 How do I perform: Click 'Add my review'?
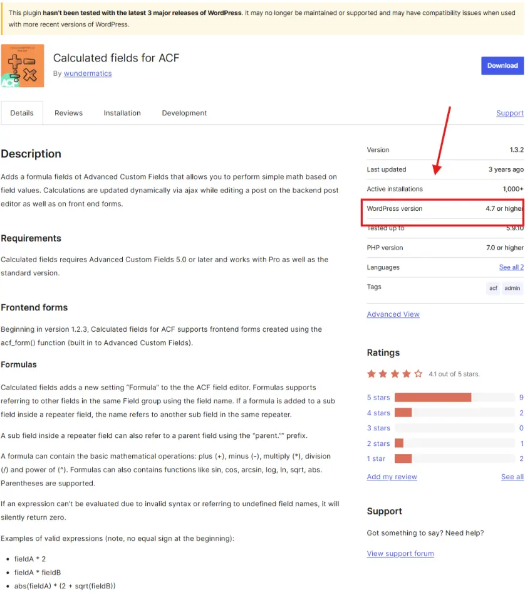tap(392, 477)
